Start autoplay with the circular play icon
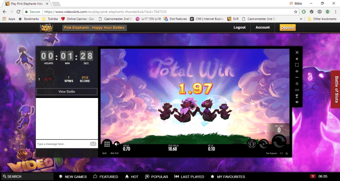Screen dimensions: 340x181 [263, 144]
